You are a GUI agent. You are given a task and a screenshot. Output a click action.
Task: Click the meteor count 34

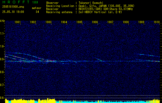[x=37, y=12]
